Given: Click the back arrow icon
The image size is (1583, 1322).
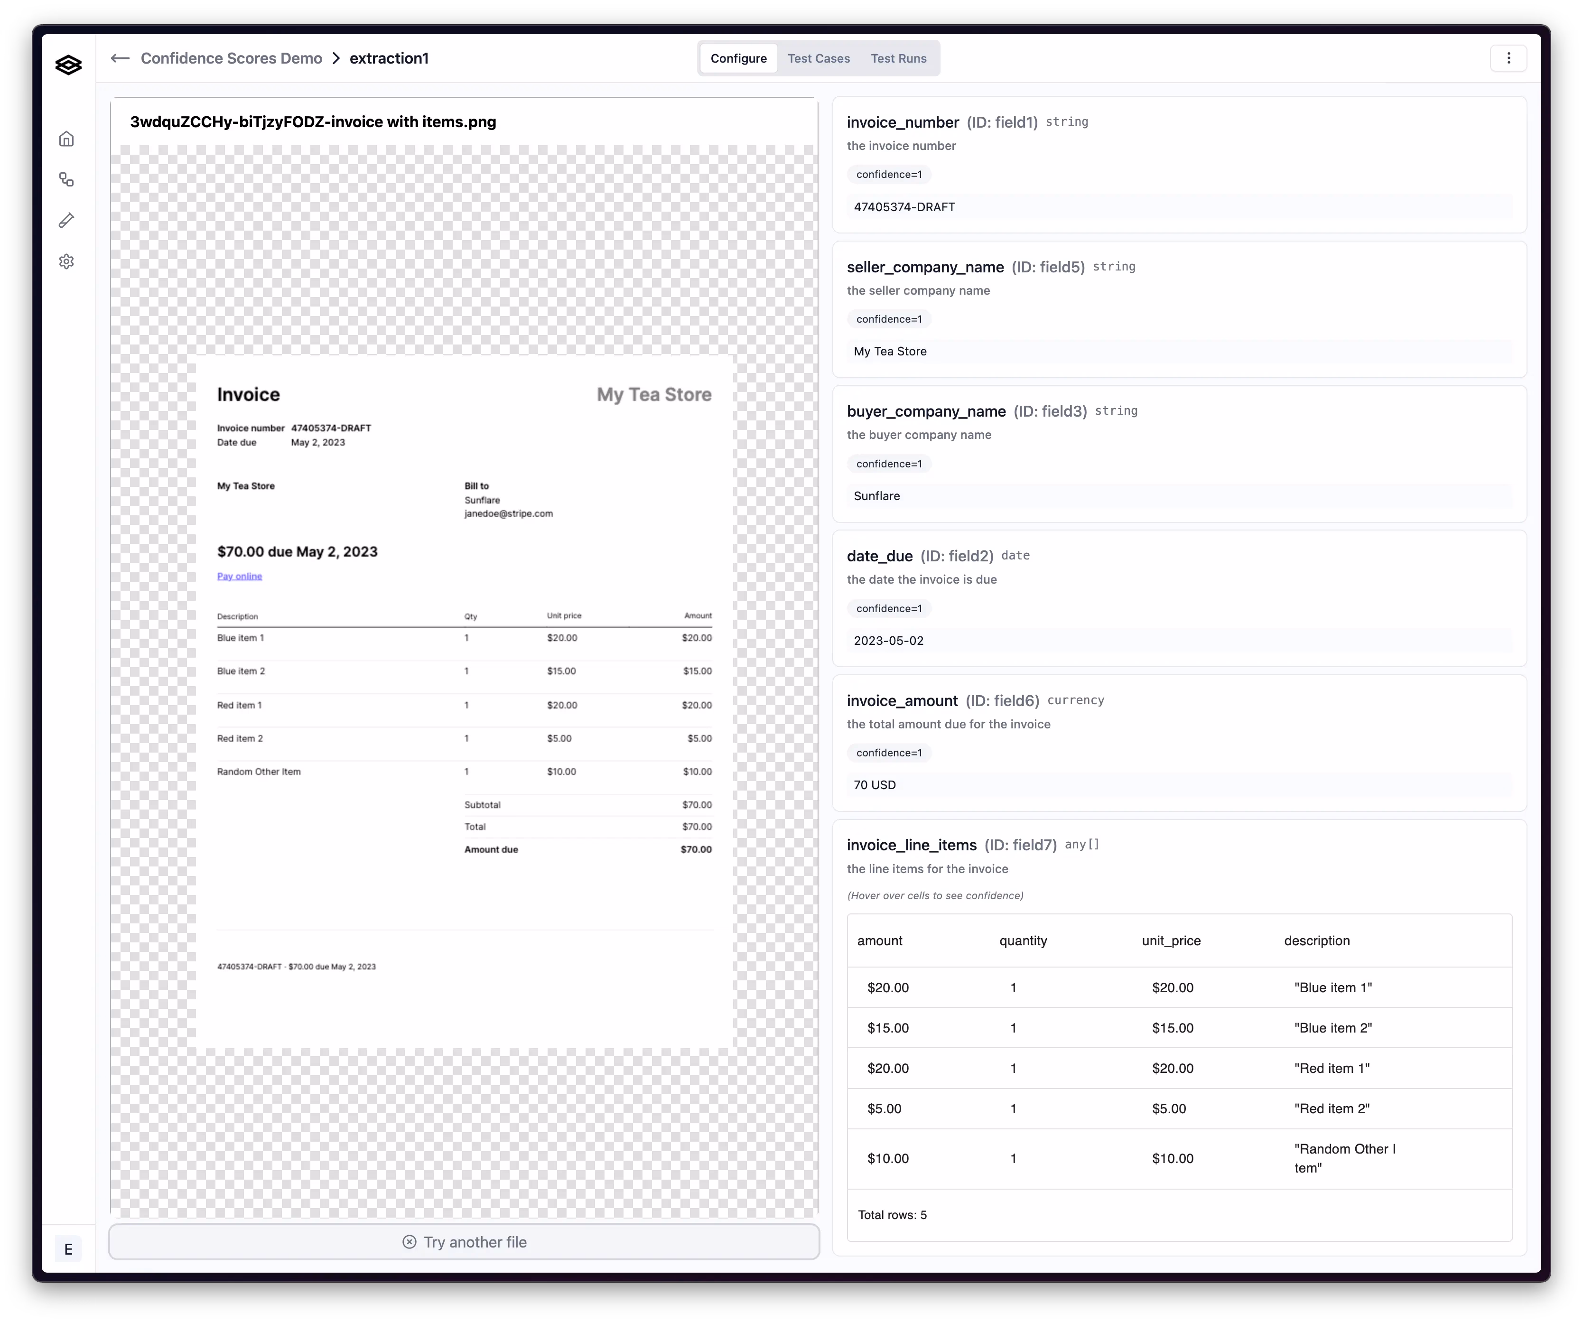Looking at the screenshot, I should point(120,58).
